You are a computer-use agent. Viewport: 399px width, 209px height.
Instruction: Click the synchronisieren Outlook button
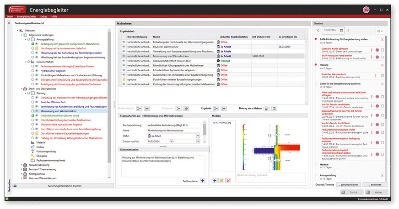point(348,185)
